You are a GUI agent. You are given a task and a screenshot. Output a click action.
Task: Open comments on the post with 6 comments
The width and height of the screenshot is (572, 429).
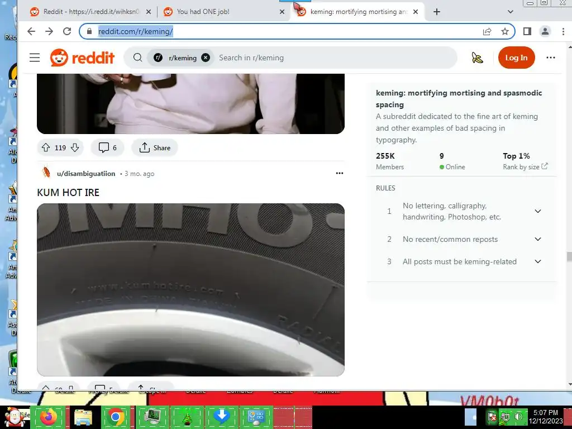[x=108, y=147]
